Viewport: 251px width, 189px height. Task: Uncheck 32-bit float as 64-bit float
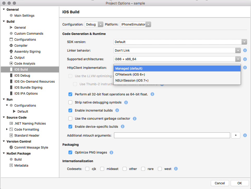(x=70, y=94)
